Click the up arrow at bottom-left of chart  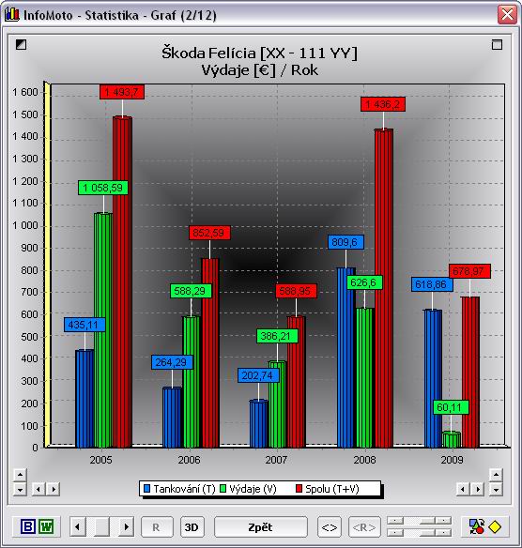click(20, 475)
